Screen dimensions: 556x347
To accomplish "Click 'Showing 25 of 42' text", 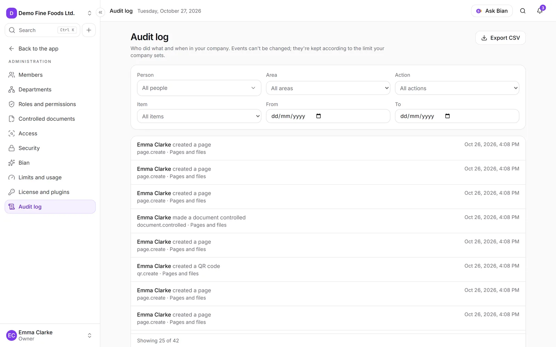I will (158, 341).
